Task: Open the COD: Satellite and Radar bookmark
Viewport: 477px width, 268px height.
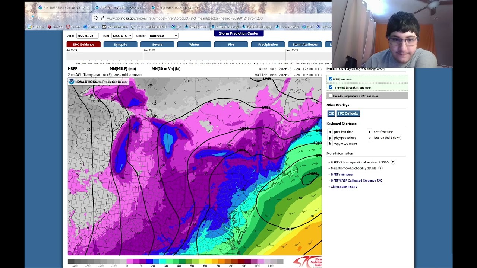Action: tap(149, 27)
